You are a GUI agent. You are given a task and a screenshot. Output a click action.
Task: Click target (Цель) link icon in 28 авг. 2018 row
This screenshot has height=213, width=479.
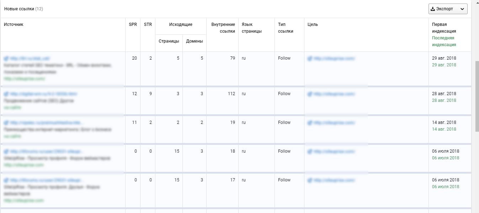click(x=310, y=94)
